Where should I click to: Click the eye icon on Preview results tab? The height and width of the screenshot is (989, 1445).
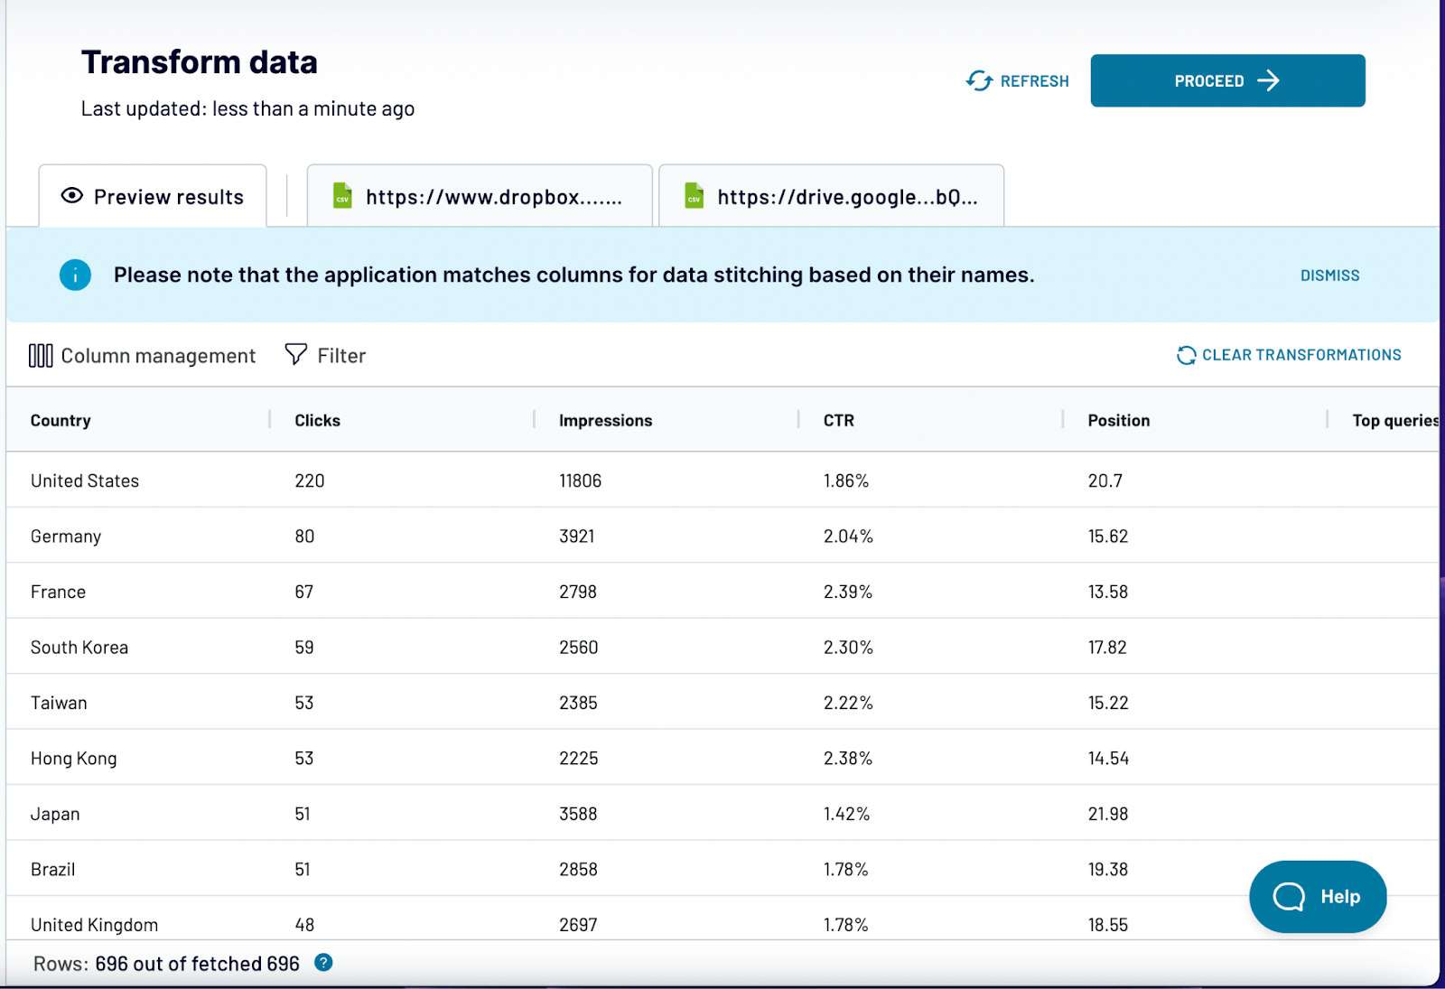[x=70, y=196]
